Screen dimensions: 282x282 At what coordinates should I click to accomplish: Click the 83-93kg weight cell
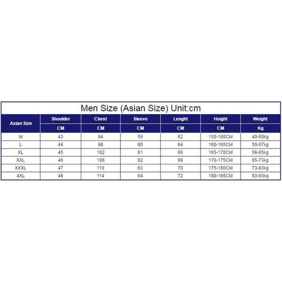[260, 176]
